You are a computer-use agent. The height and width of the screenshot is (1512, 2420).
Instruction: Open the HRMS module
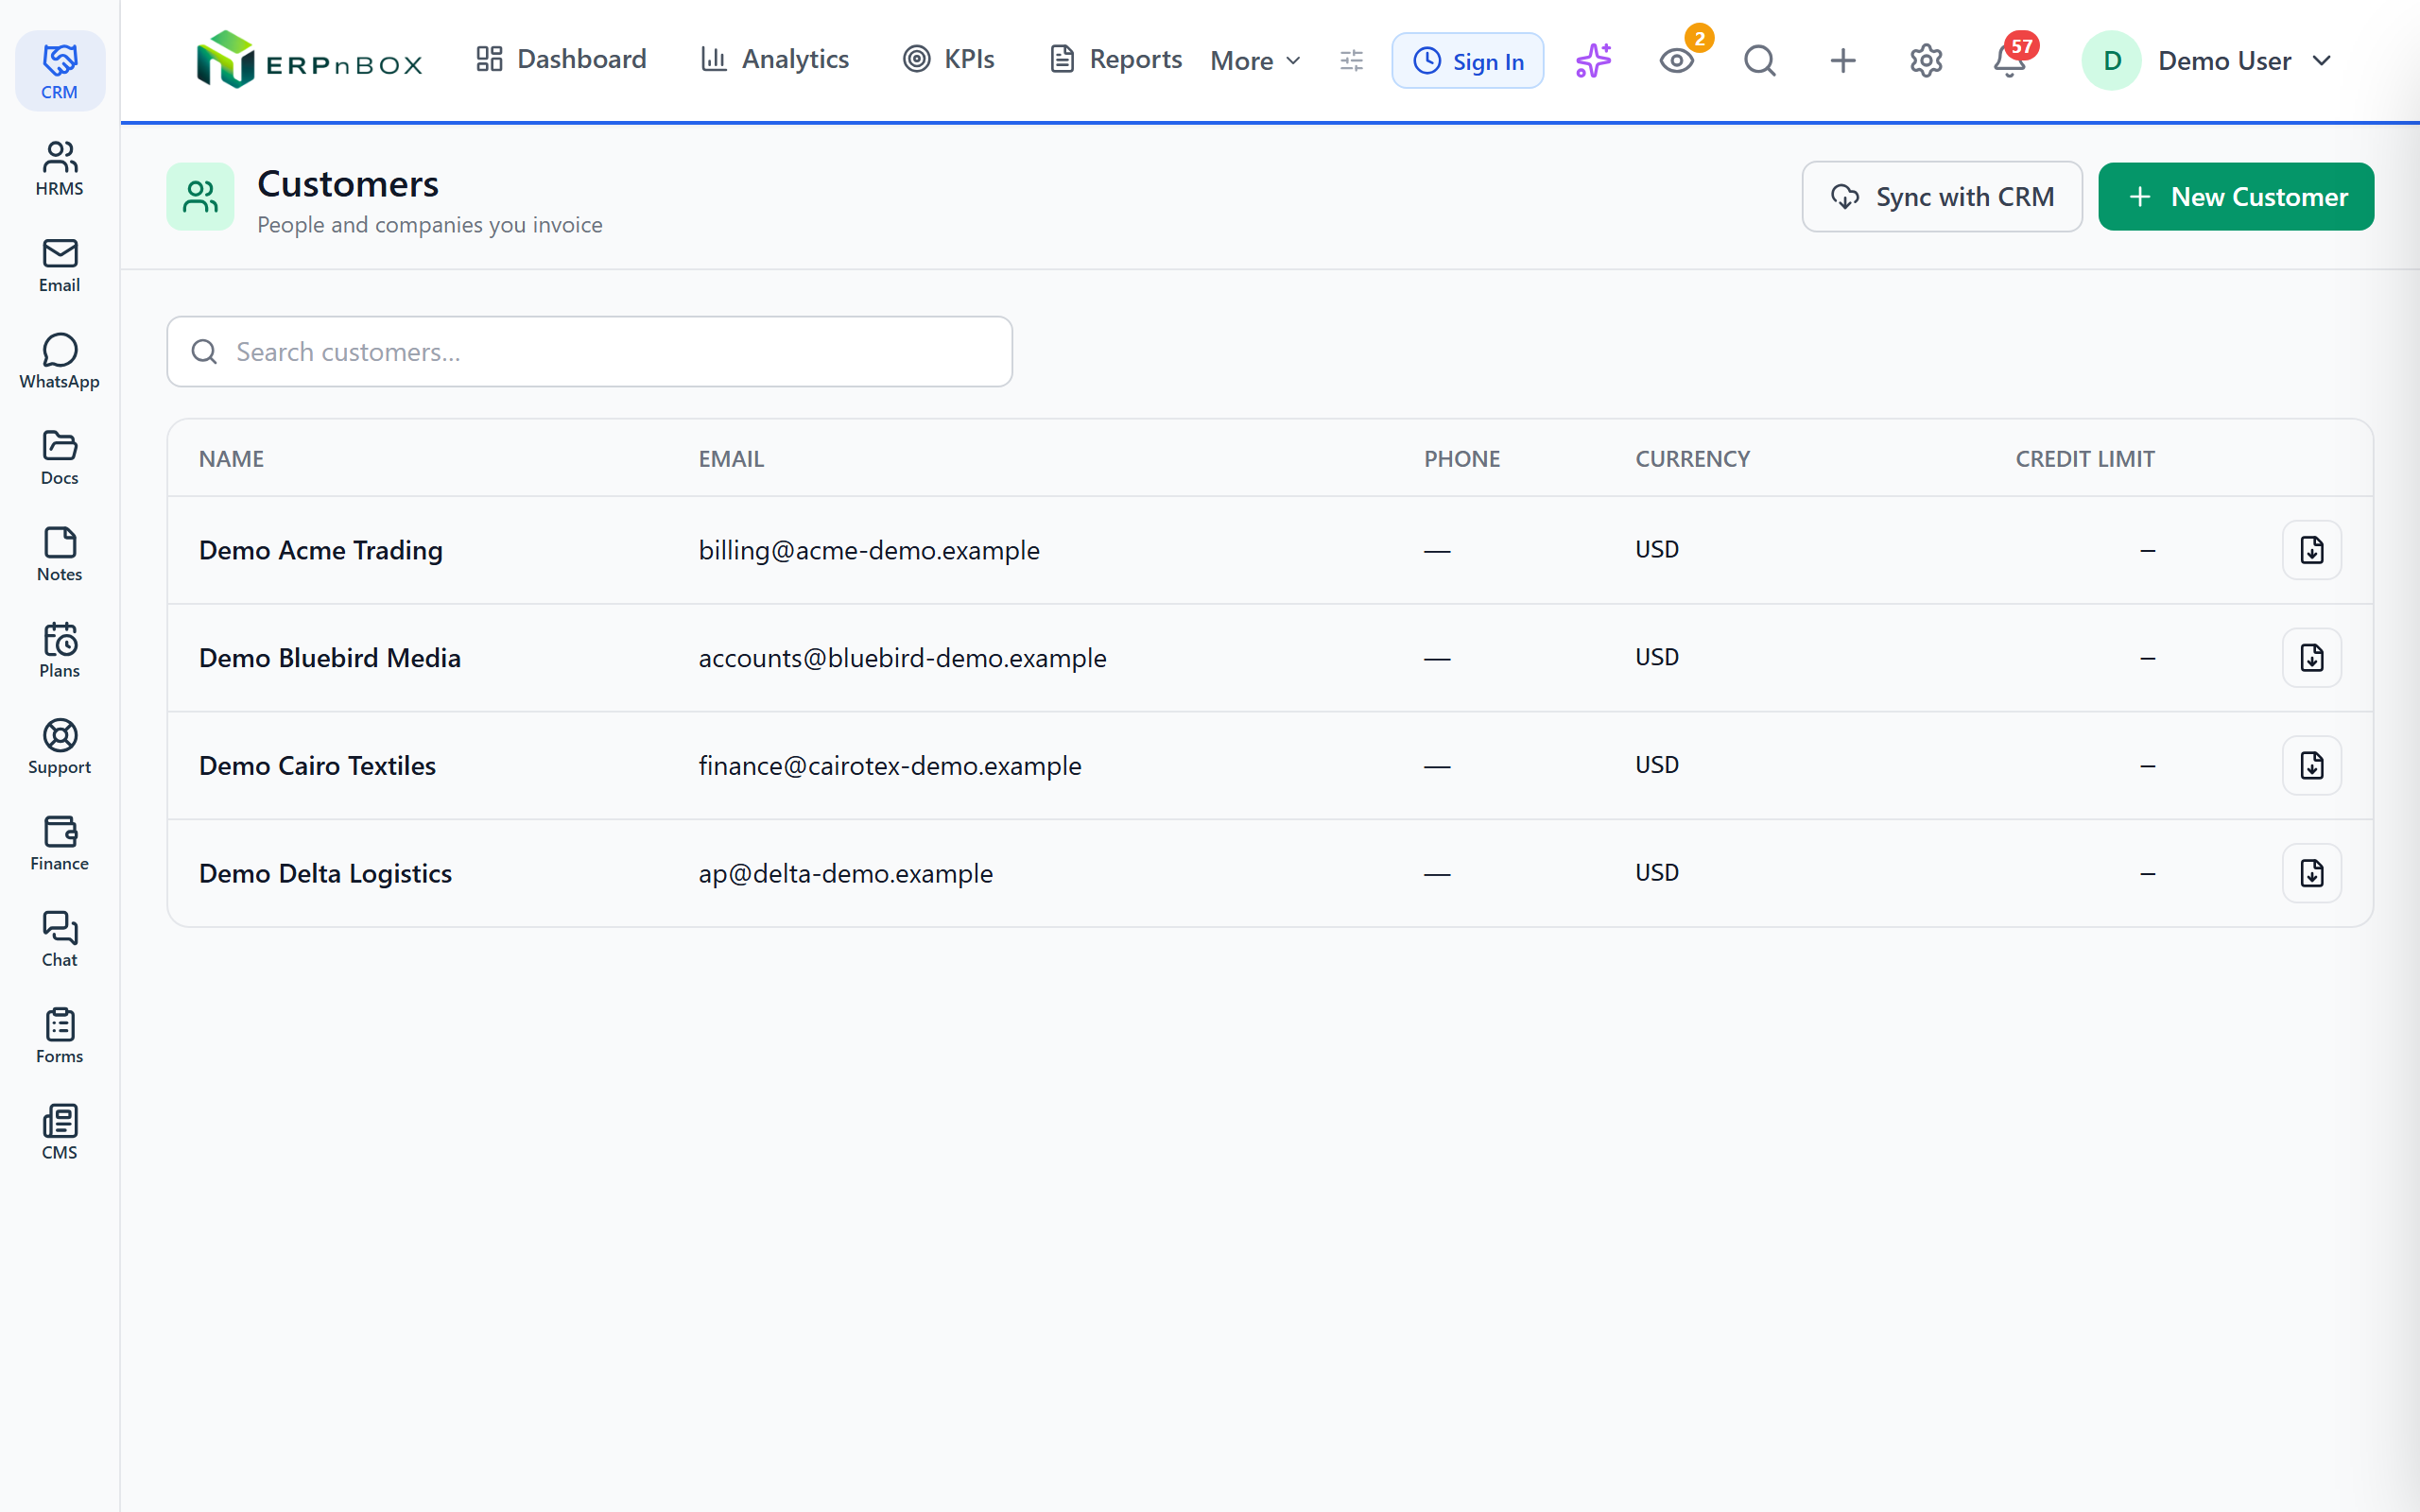pyautogui.click(x=59, y=168)
